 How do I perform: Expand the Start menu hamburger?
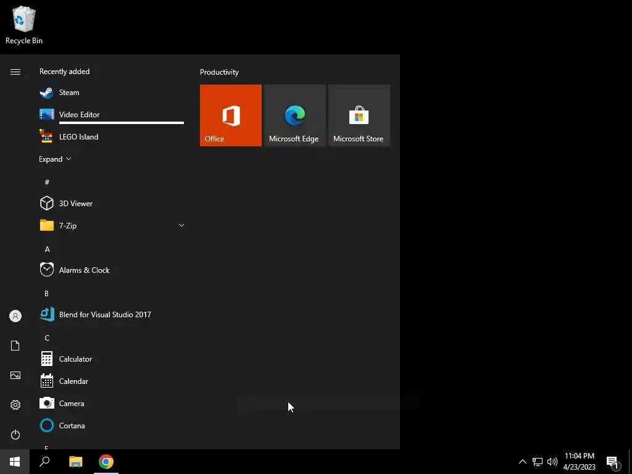tap(15, 72)
